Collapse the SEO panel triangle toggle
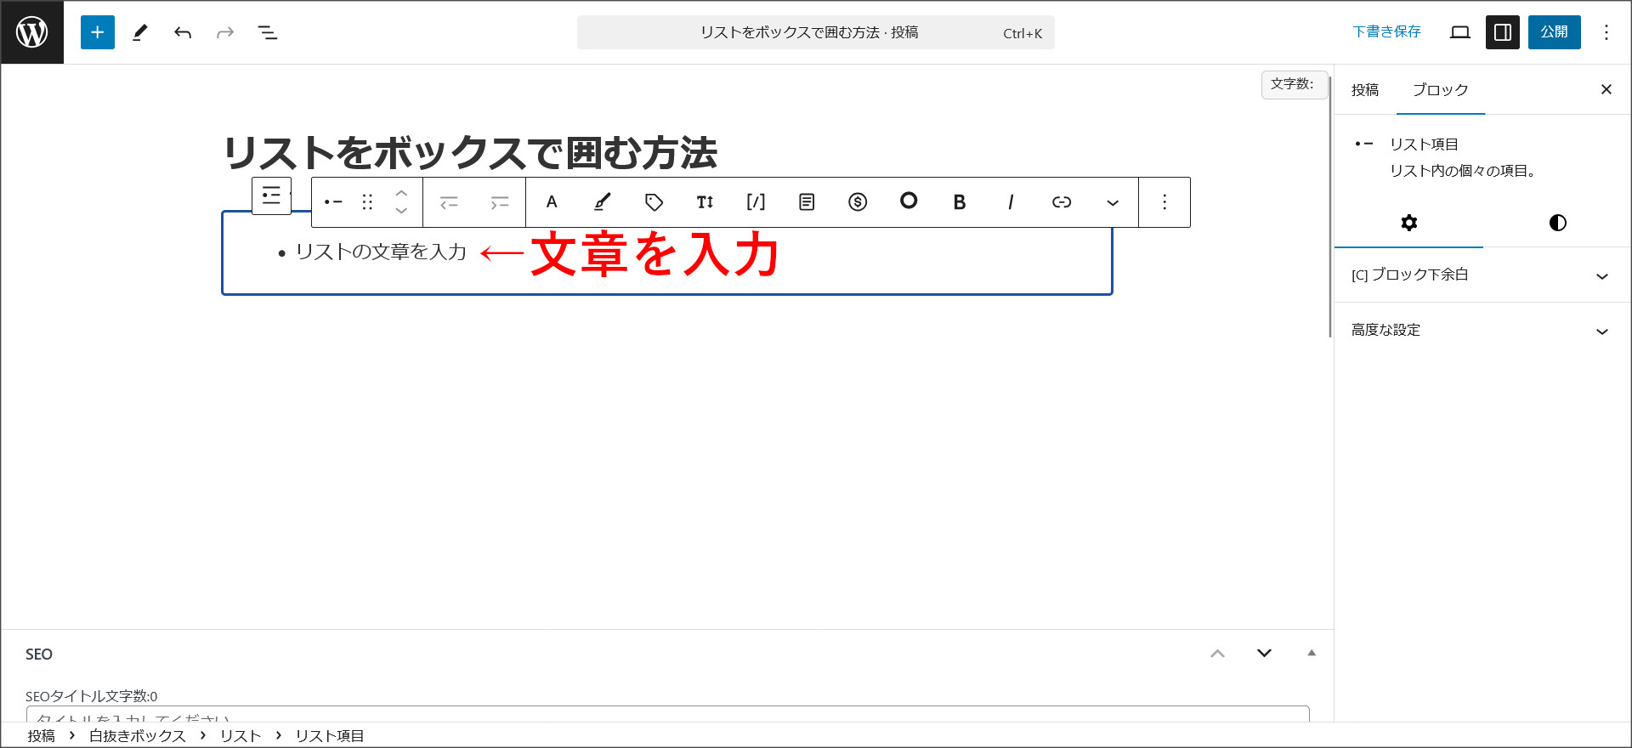 [x=1312, y=653]
